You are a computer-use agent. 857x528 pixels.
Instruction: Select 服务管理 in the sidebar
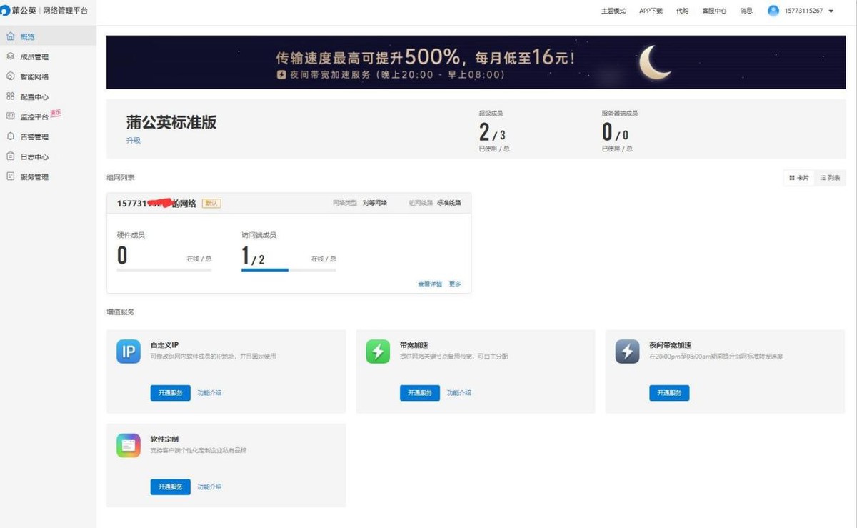[x=32, y=176]
